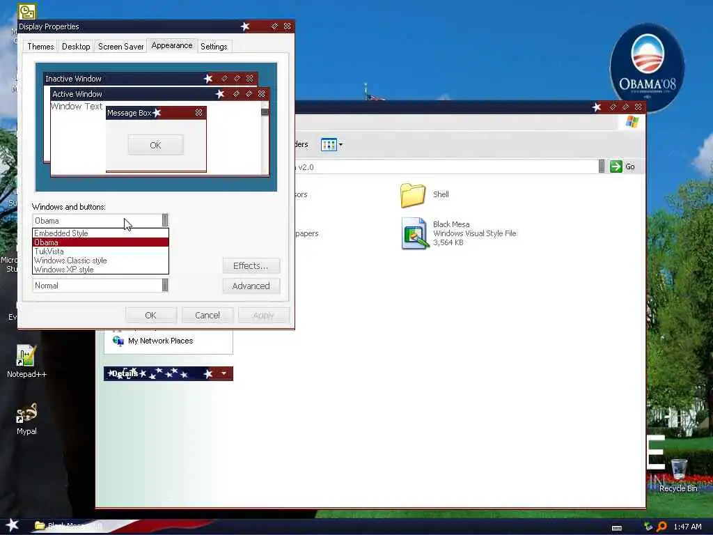713x535 pixels.
Task: Choose Embedded Style from the style list
Action: click(100, 233)
